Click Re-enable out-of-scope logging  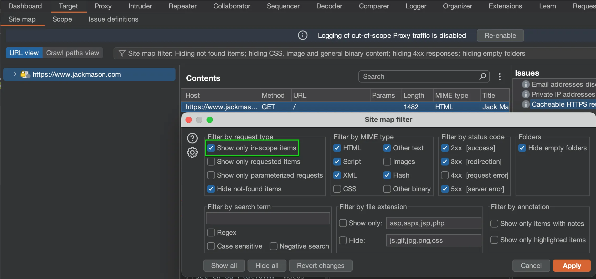(500, 35)
